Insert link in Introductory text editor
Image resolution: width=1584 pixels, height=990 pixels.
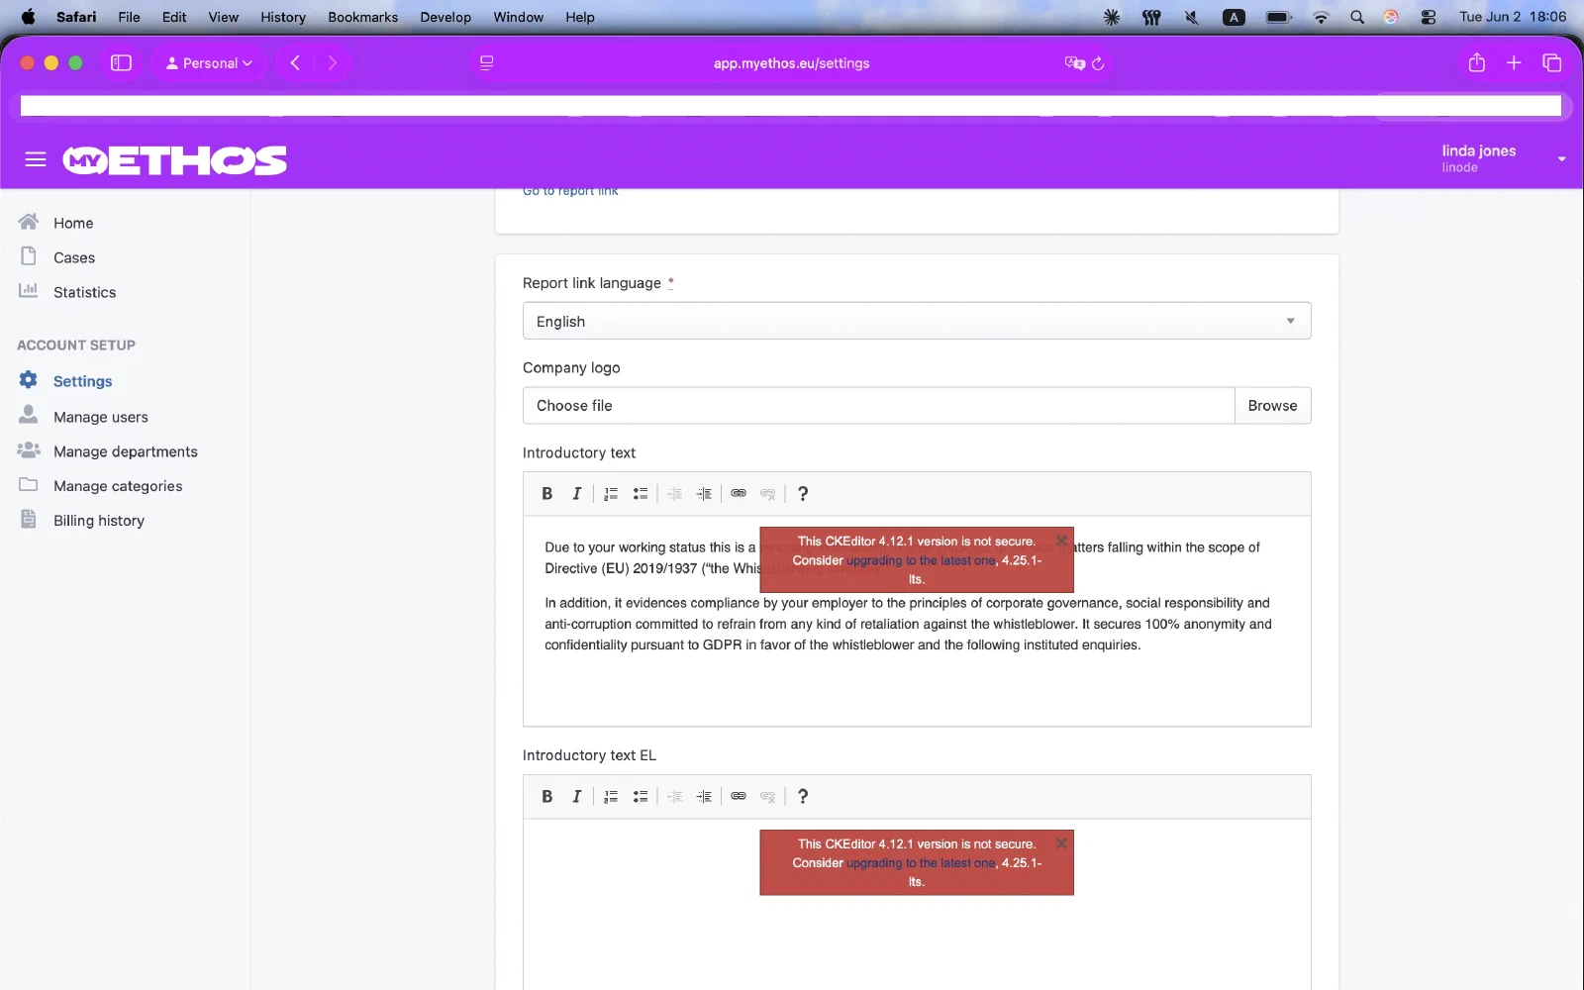point(739,493)
